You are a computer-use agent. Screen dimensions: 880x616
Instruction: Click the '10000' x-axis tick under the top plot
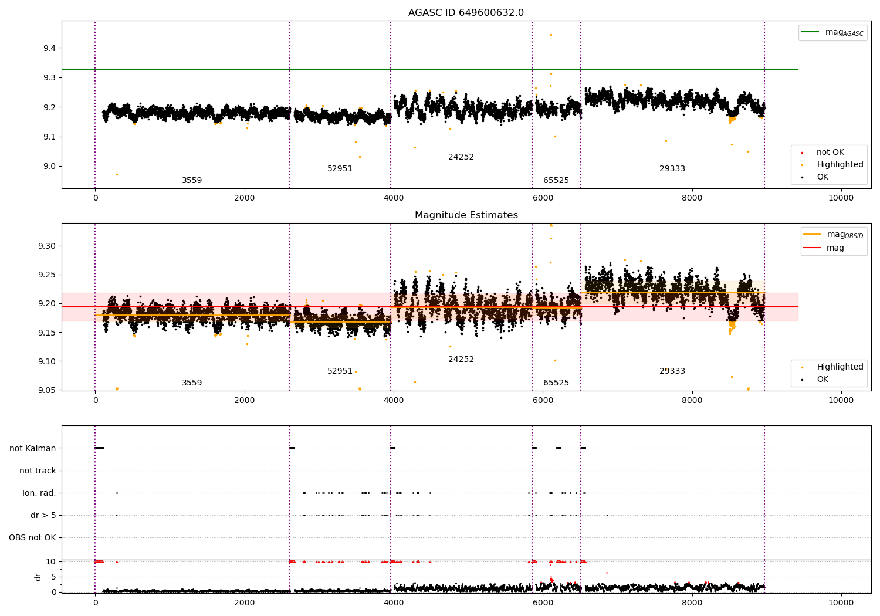(x=841, y=198)
